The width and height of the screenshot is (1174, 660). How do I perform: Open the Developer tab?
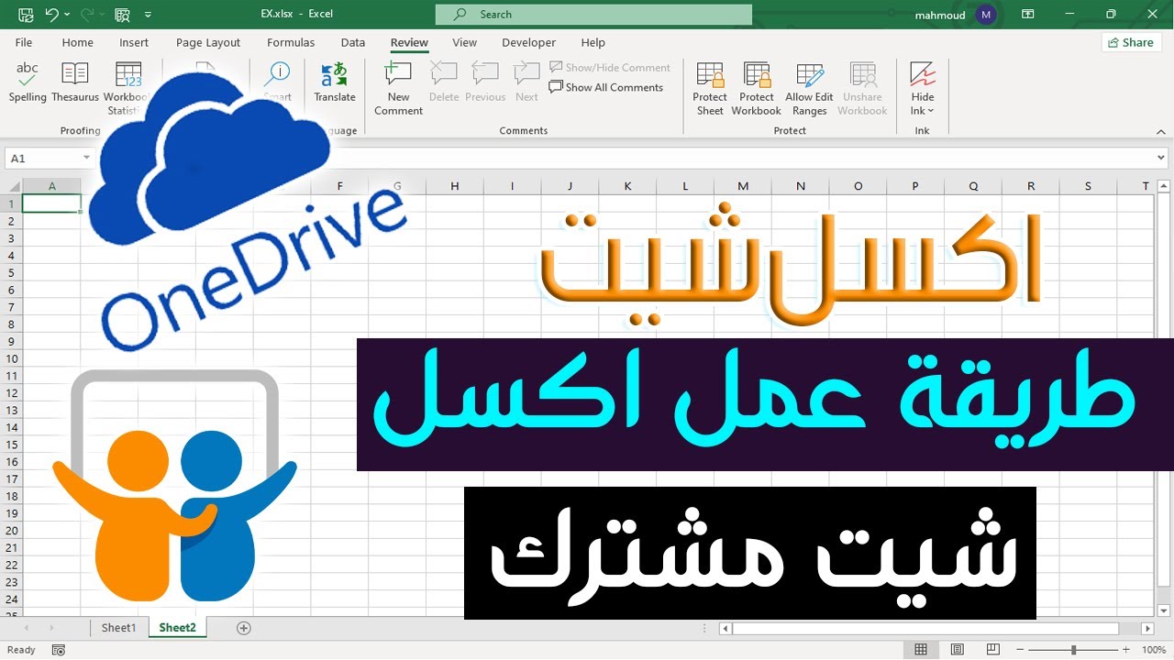[x=529, y=42]
